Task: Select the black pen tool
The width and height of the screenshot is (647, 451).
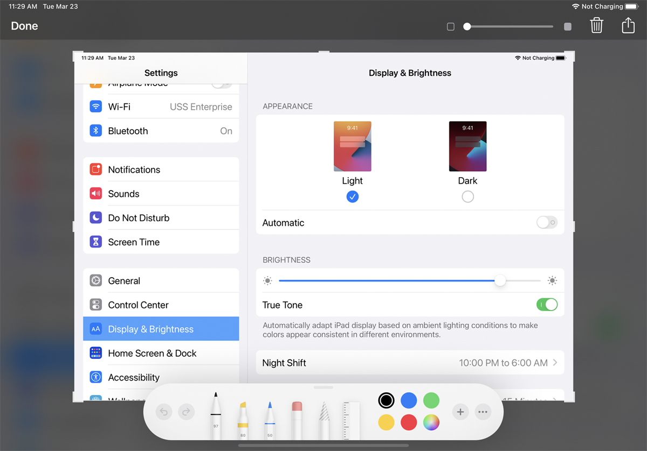Action: [216, 416]
